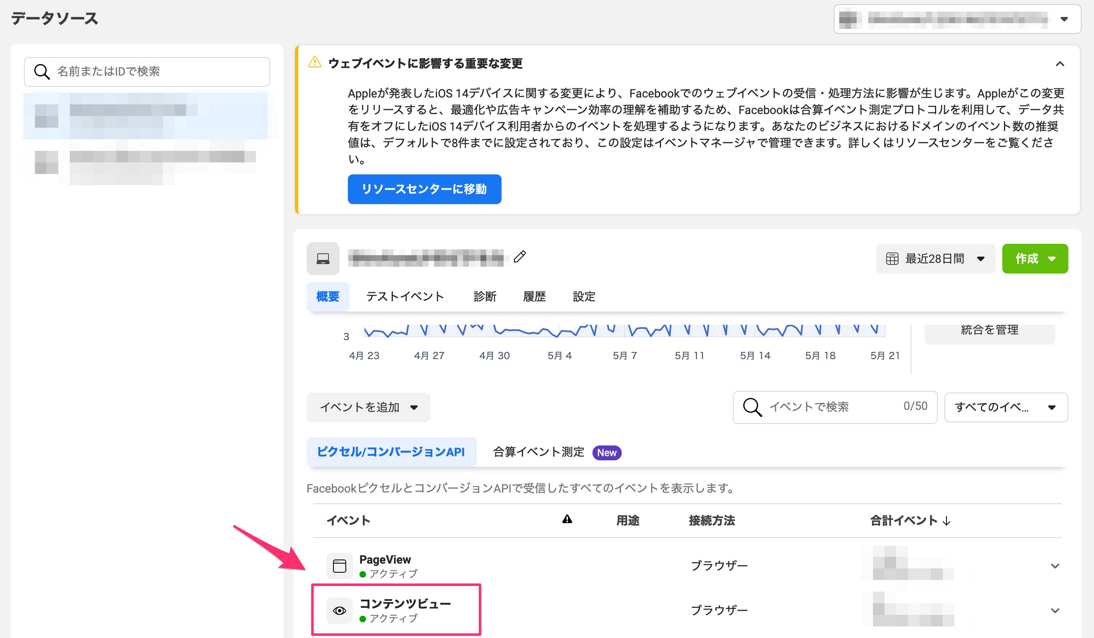Click the green 作成 button
1094x638 pixels.
pyautogui.click(x=1035, y=259)
